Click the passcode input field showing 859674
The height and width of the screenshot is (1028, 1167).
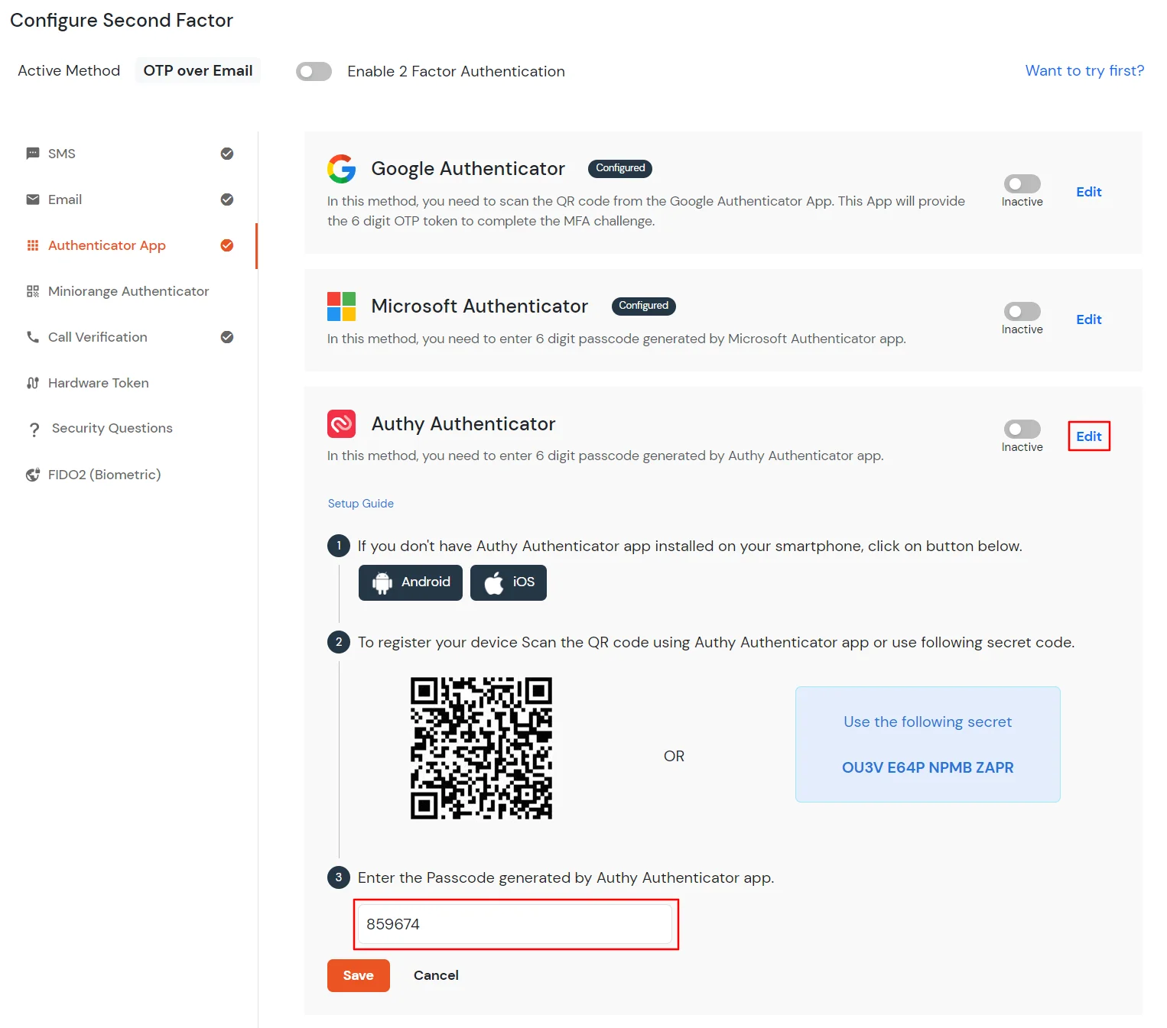[x=515, y=924]
